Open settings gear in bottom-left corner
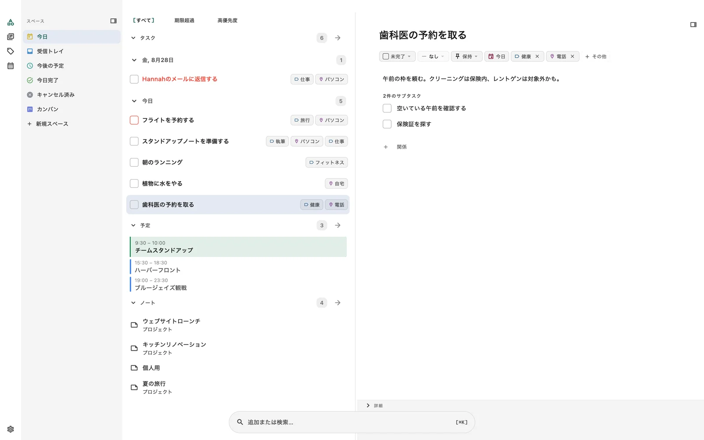The width and height of the screenshot is (704, 440). tap(11, 429)
